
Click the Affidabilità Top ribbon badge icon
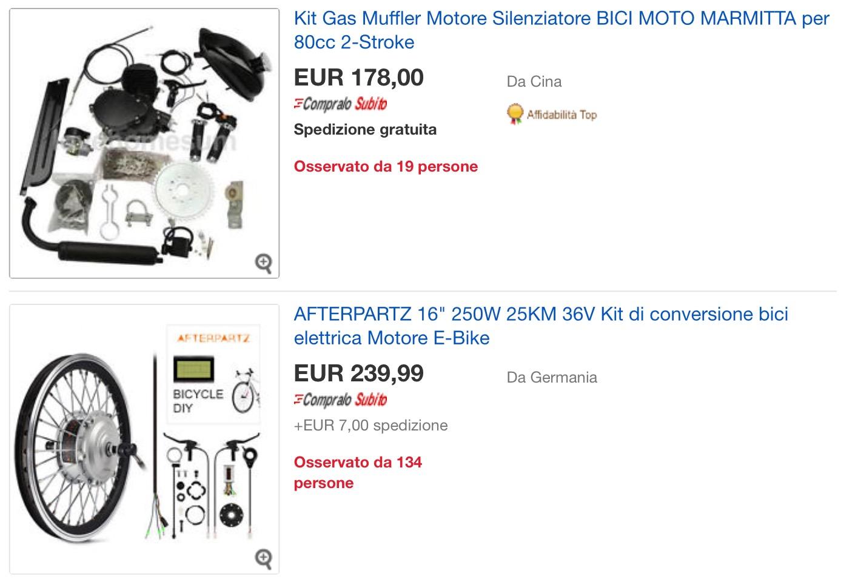point(515,114)
